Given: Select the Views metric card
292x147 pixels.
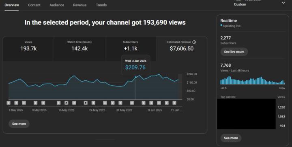Looking at the screenshot, I should pos(28,49).
